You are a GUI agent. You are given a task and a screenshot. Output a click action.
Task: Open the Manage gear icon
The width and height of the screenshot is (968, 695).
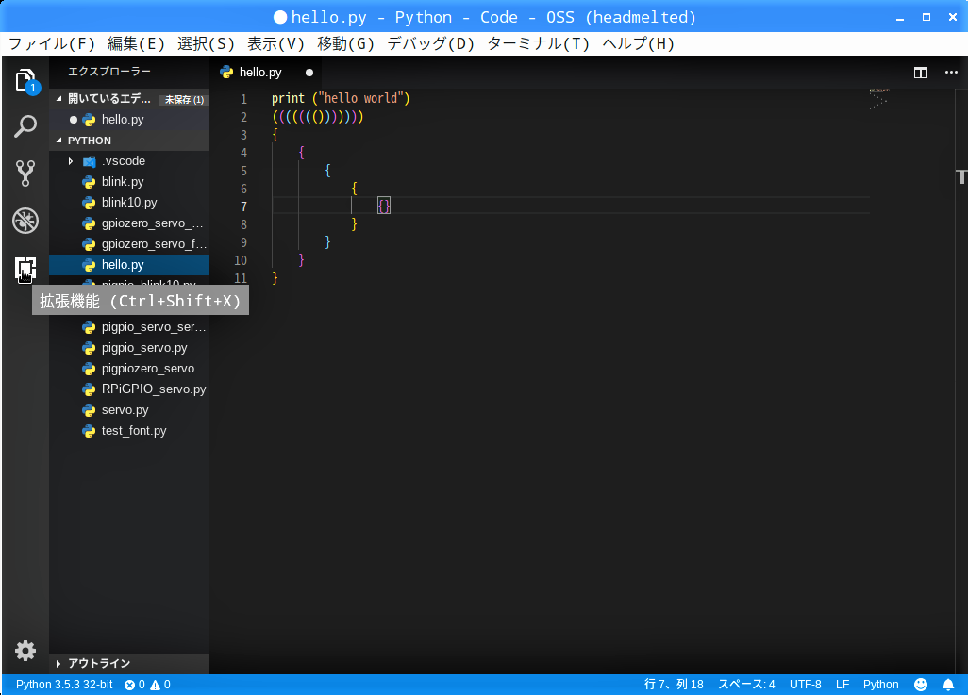(x=25, y=651)
